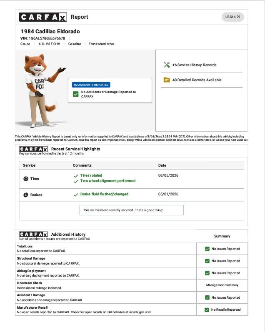Click the Date column header
Screen dimensions: 265x332
[162, 165]
